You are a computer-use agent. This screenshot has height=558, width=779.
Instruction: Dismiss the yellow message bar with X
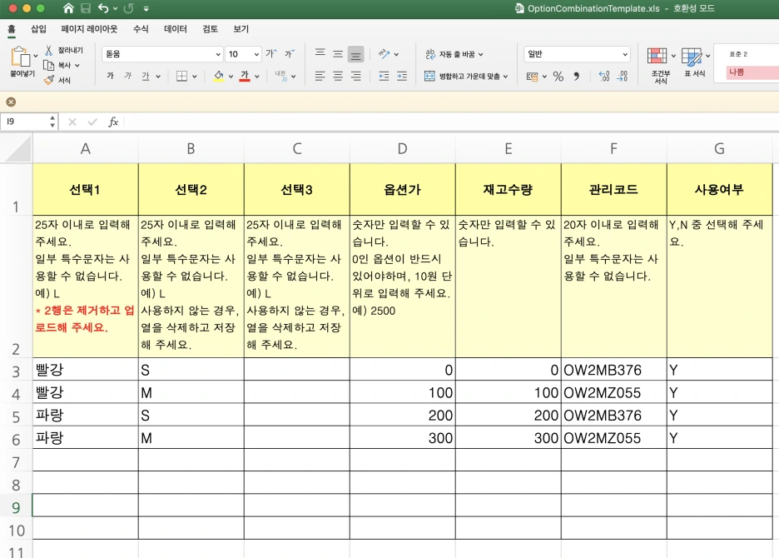pyautogui.click(x=11, y=102)
